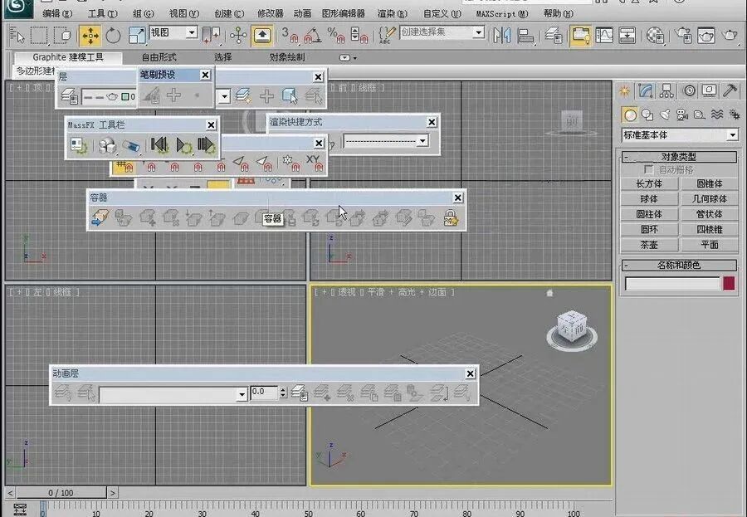Open the 工具(T) menu
747x517 pixels.
pyautogui.click(x=102, y=13)
